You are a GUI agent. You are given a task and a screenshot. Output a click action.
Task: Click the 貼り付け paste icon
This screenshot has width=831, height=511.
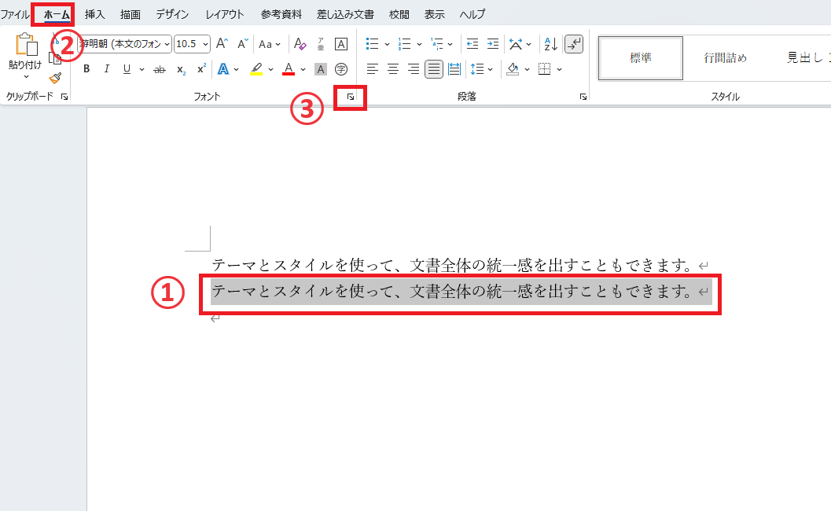point(26,45)
